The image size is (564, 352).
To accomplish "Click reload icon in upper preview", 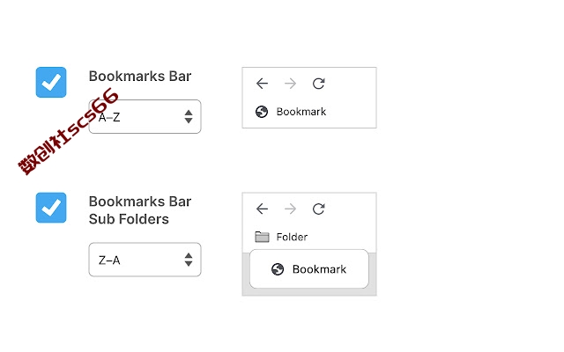I will pos(319,84).
